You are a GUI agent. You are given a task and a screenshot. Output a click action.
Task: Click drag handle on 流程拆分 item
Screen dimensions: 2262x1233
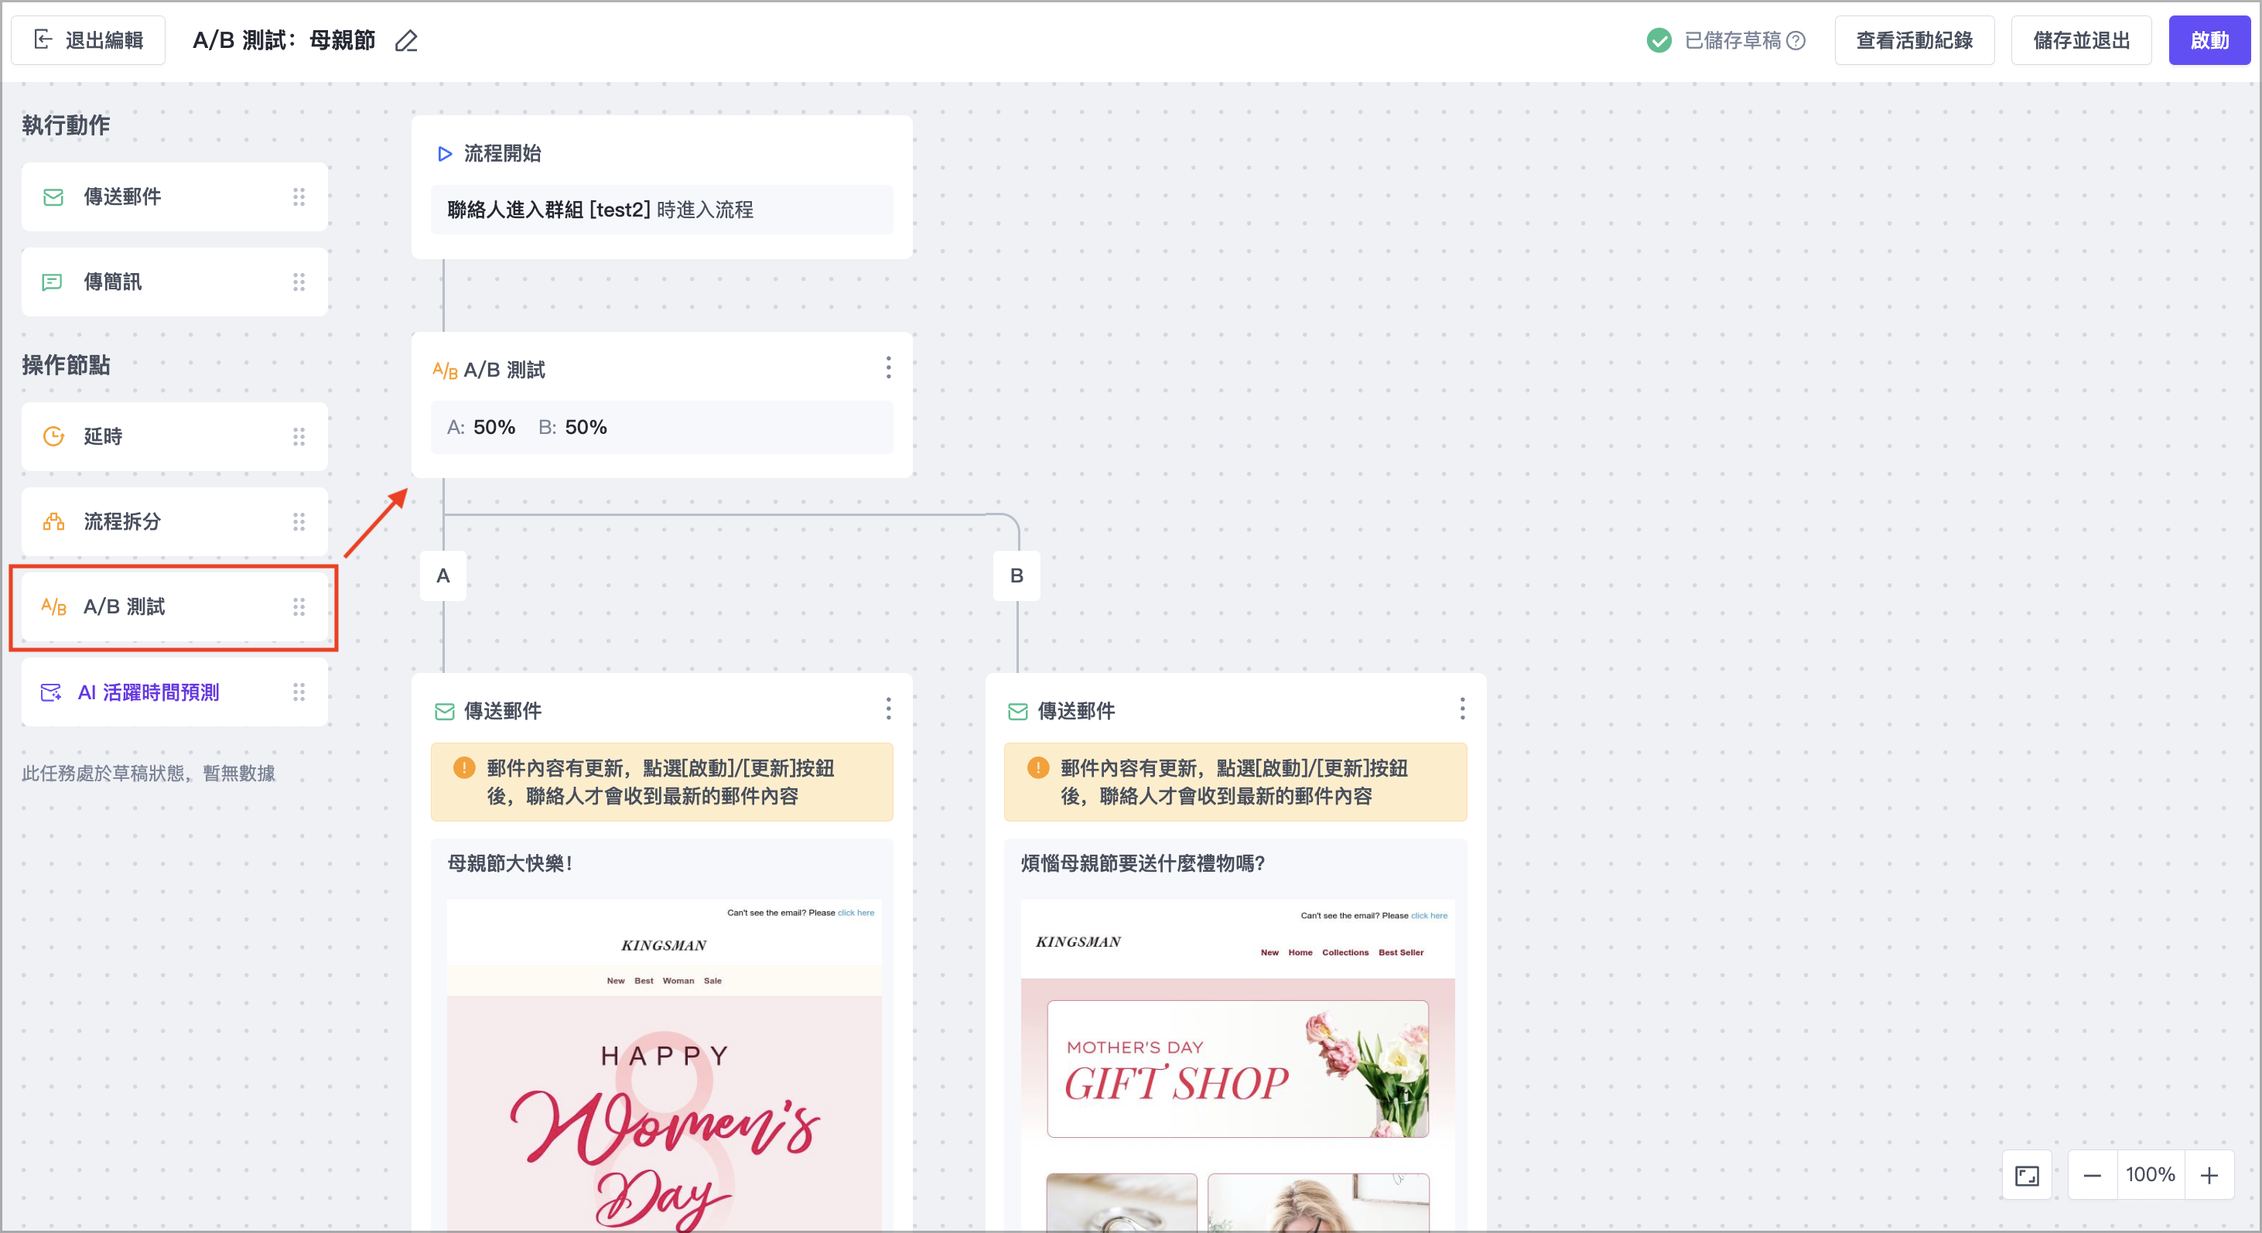[299, 521]
